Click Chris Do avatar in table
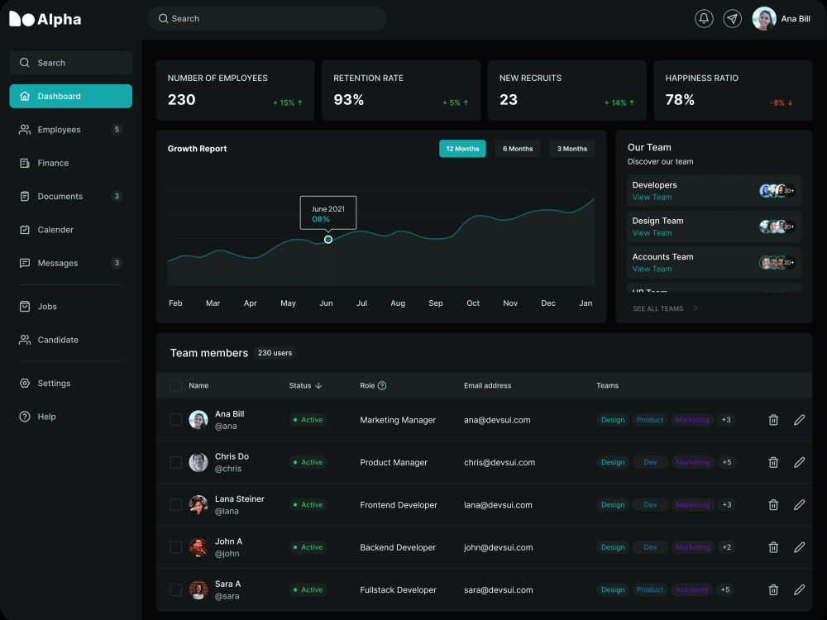Image resolution: width=827 pixels, height=620 pixels. click(198, 462)
